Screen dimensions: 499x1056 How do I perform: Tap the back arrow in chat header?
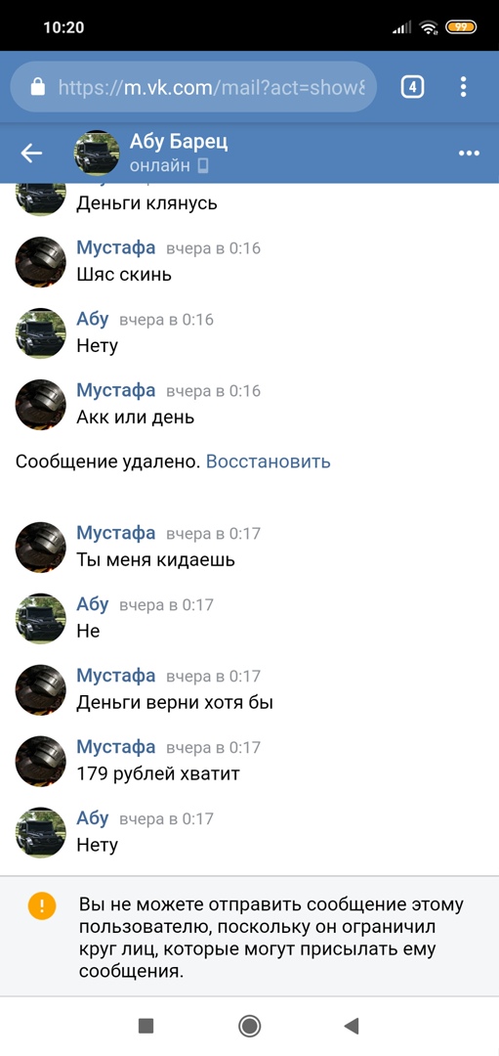31,154
